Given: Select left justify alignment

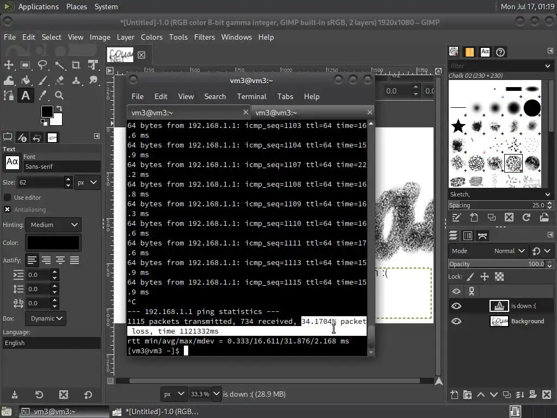Looking at the screenshot, I should (x=32, y=260).
